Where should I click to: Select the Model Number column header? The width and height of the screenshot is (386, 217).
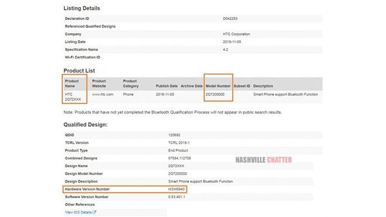pos(218,86)
